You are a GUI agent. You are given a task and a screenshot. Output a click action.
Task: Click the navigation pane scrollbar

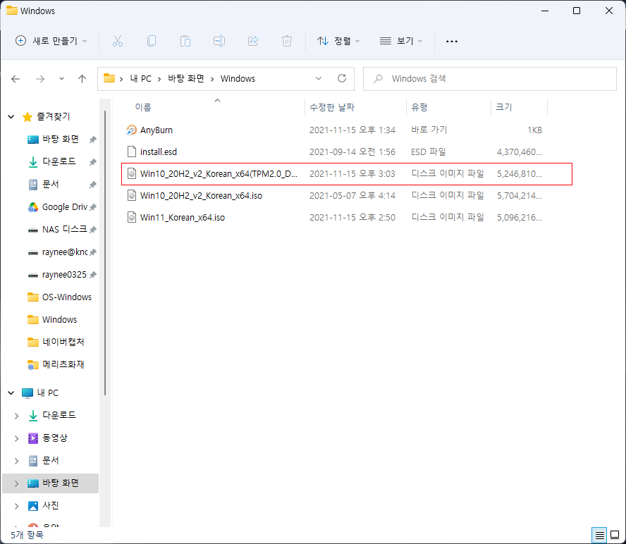(x=105, y=253)
